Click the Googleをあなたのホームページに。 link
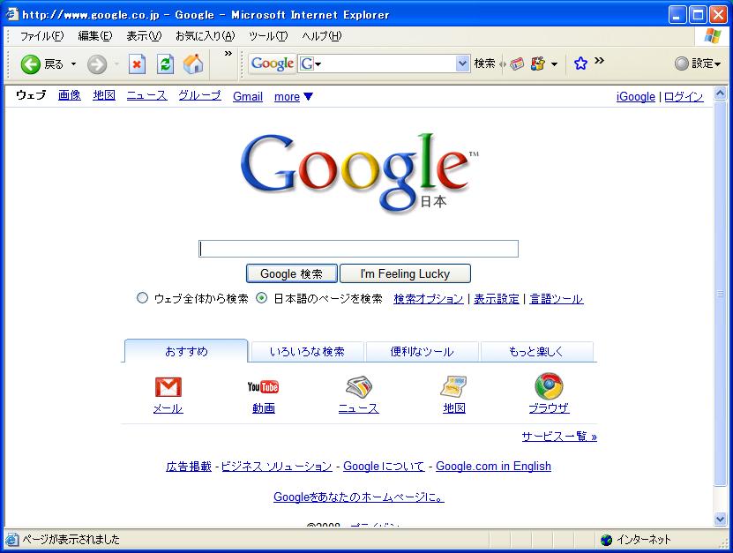Image resolution: width=733 pixels, height=553 pixels. click(358, 497)
